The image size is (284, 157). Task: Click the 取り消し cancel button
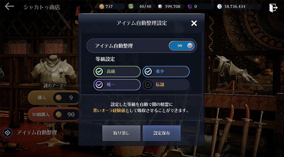pyautogui.click(x=121, y=133)
